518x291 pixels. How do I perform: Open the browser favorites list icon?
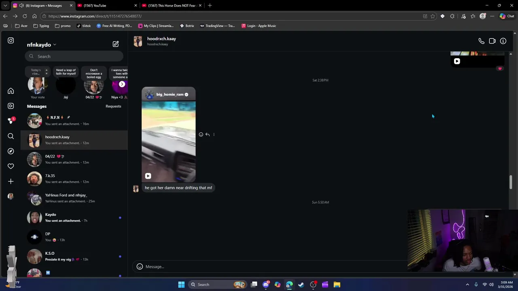(x=473, y=16)
